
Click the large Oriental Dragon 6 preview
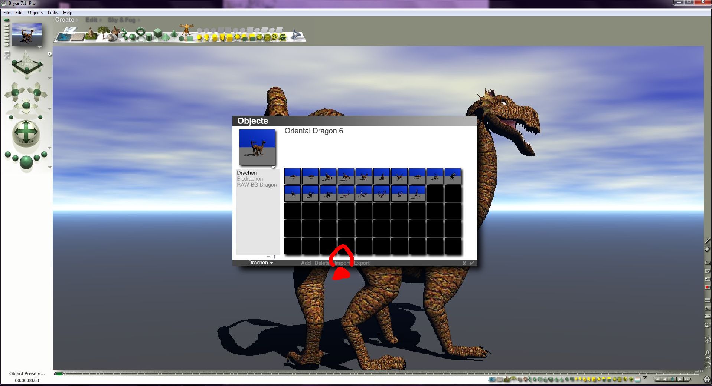(x=257, y=147)
